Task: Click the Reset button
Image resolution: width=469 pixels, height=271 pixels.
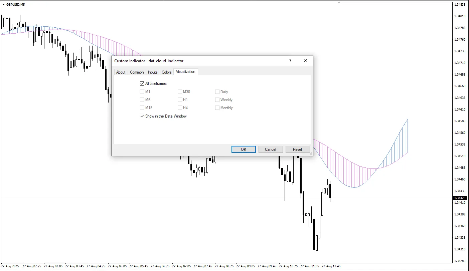Action: [x=298, y=149]
